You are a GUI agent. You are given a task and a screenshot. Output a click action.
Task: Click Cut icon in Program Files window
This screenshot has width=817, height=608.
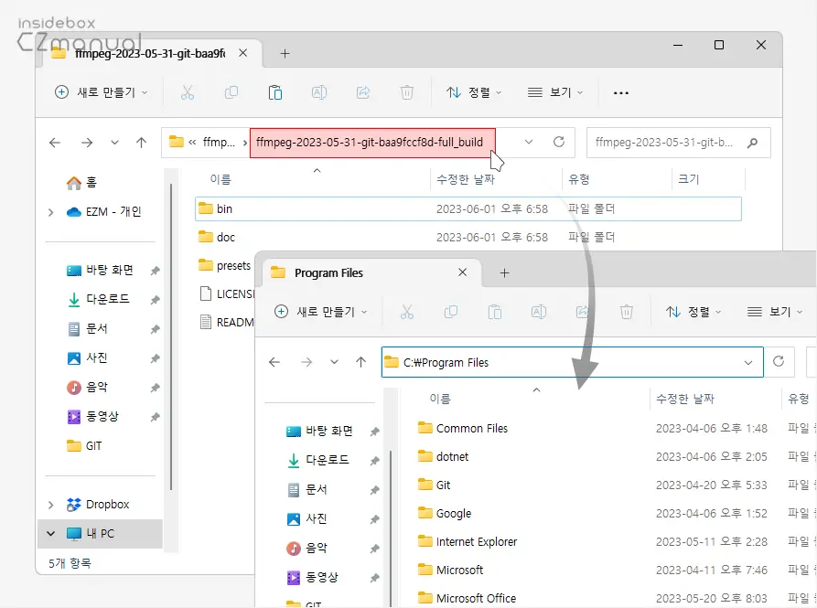[407, 312]
